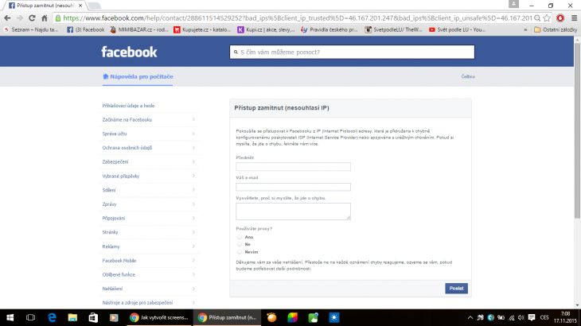The width and height of the screenshot is (581, 326).
Task: Click the colorful square taskbar icon
Action: pos(292,317)
